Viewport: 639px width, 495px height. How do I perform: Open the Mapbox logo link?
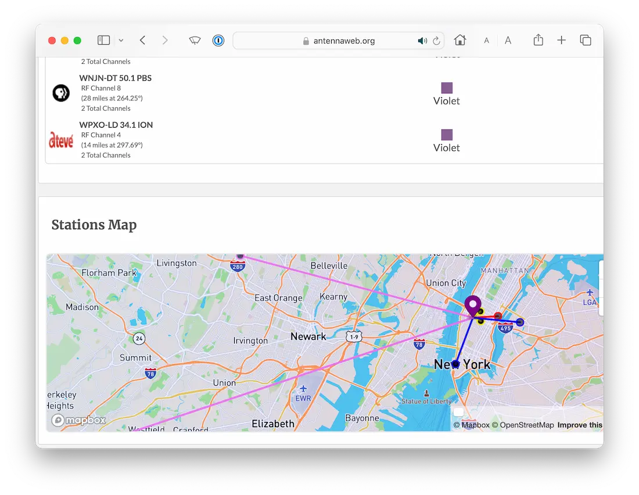click(x=78, y=420)
